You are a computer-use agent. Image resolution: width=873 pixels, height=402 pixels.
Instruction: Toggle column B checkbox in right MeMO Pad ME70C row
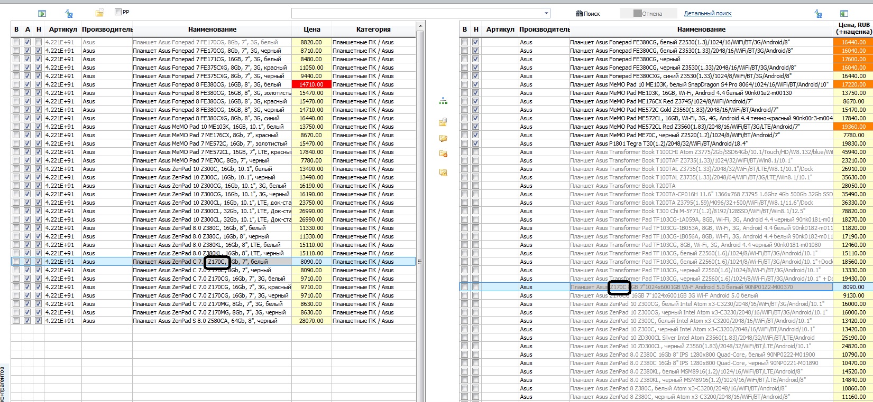[x=465, y=135]
